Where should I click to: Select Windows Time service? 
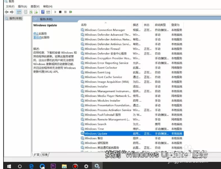132,129
